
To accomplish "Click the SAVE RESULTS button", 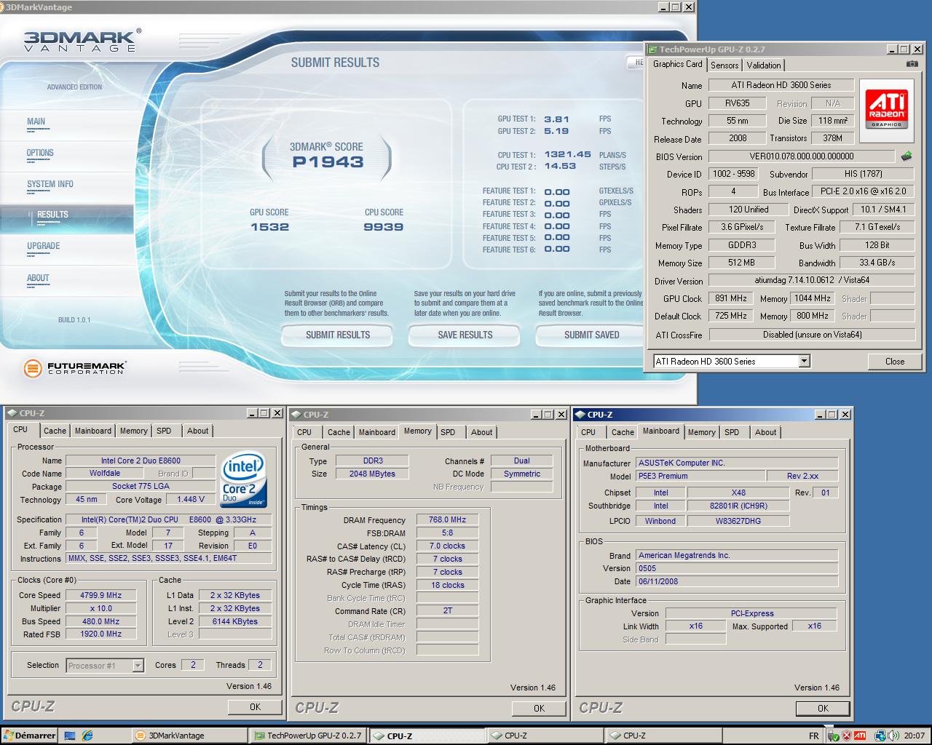I will [x=465, y=335].
